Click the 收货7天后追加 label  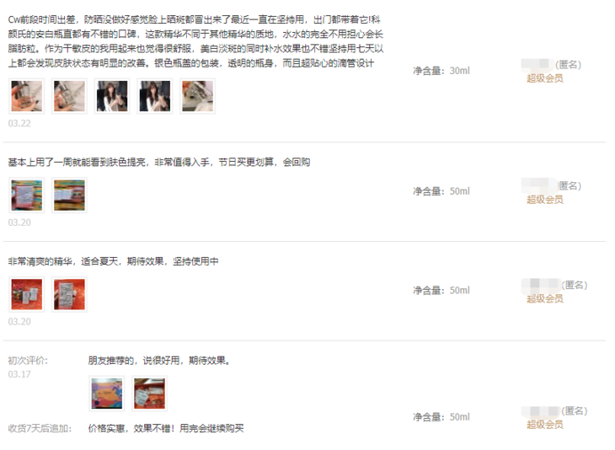click(x=40, y=428)
